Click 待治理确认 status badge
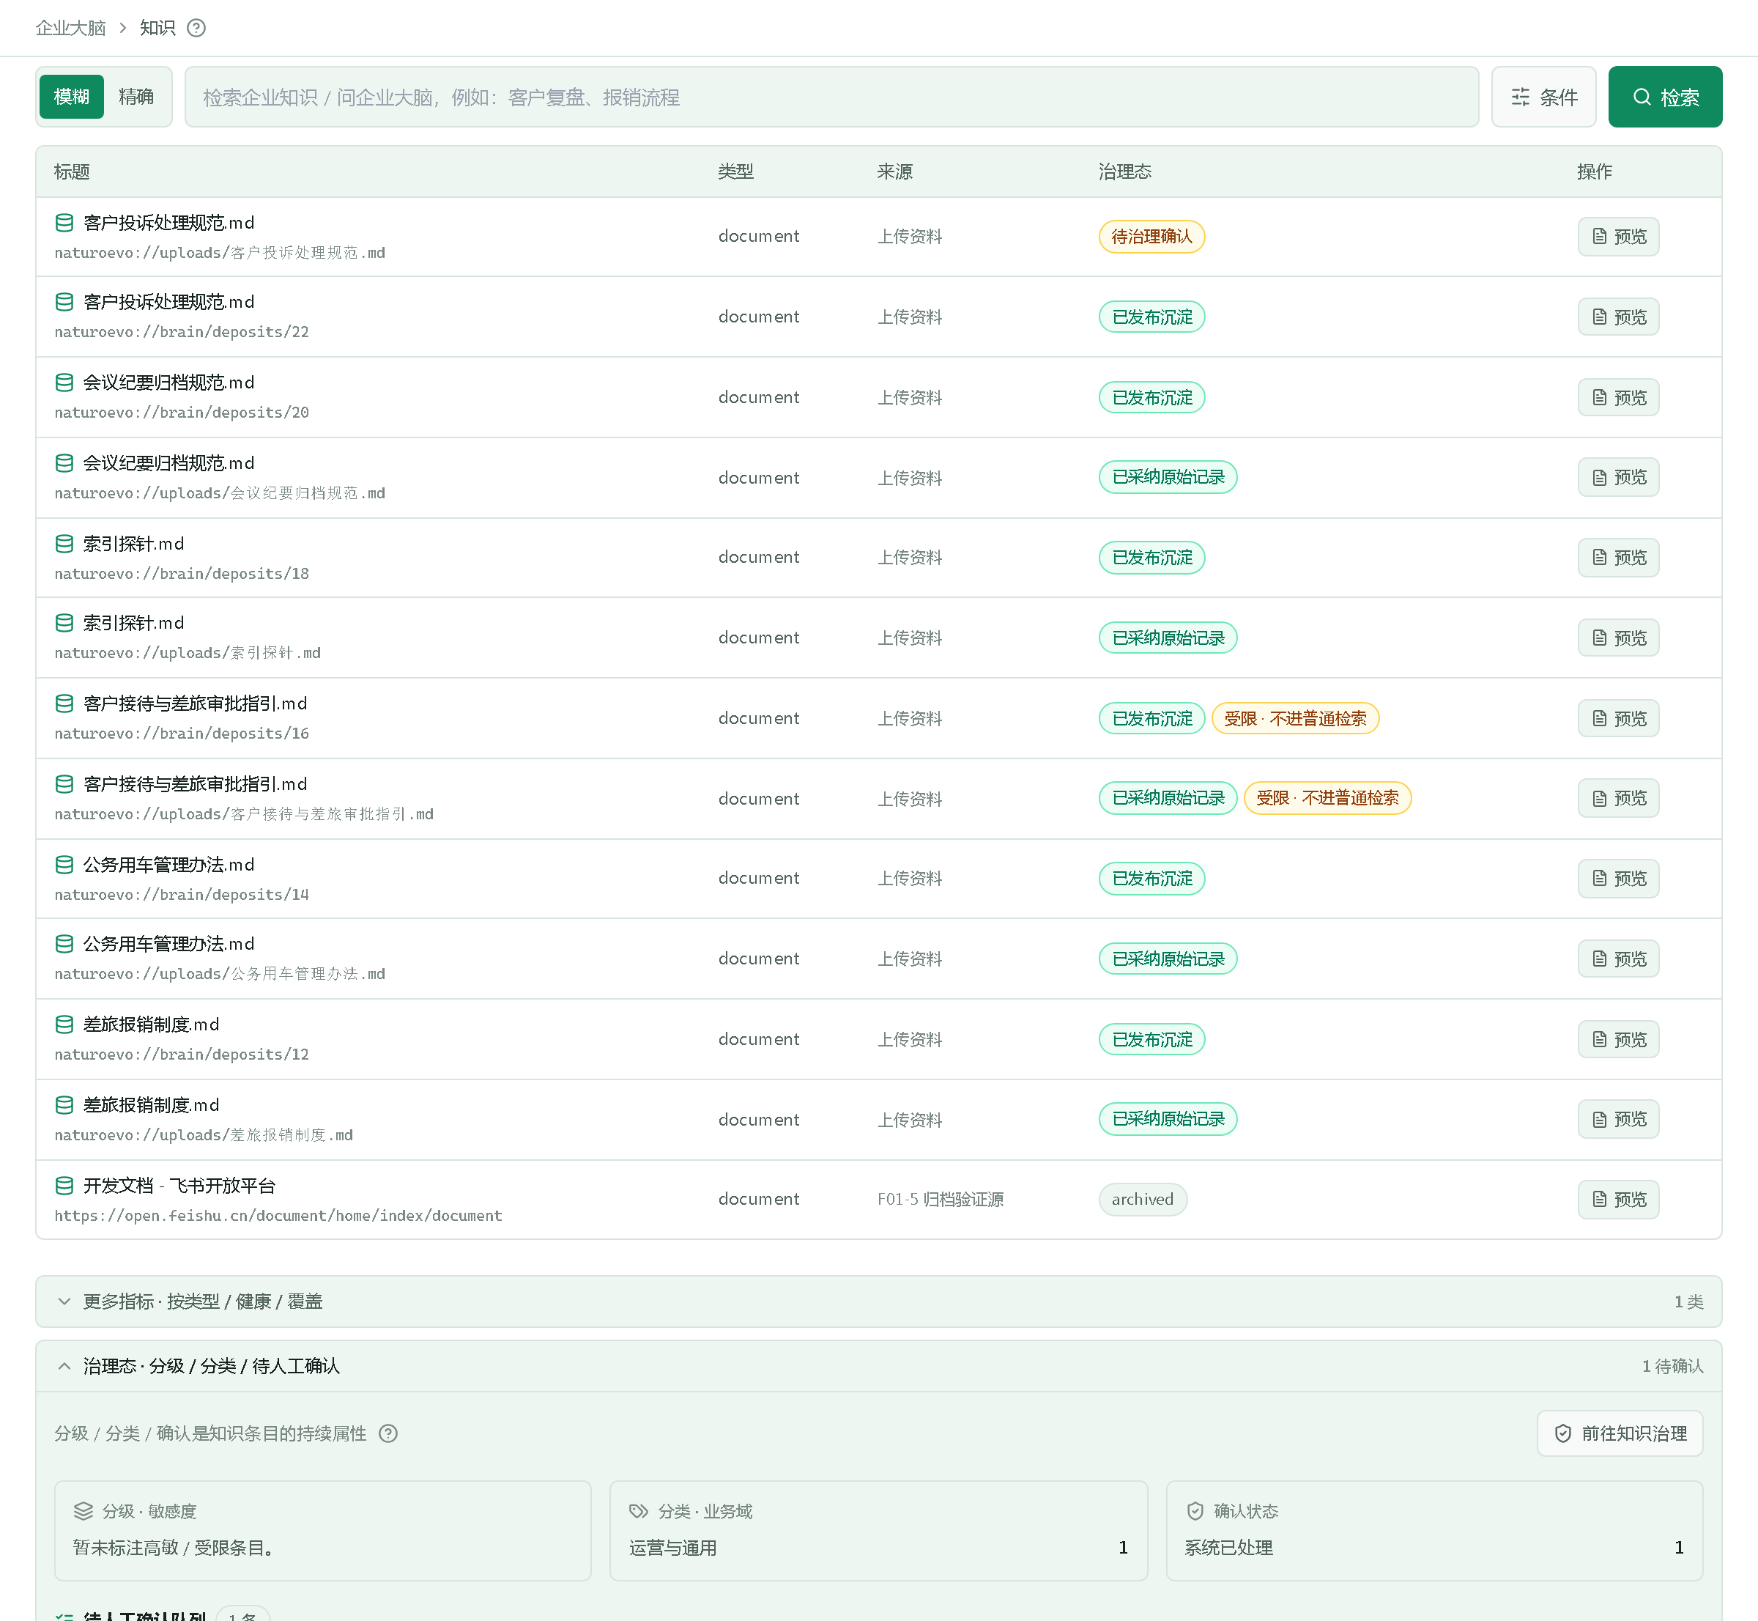Viewport: 1758px width, 1621px height. point(1151,237)
